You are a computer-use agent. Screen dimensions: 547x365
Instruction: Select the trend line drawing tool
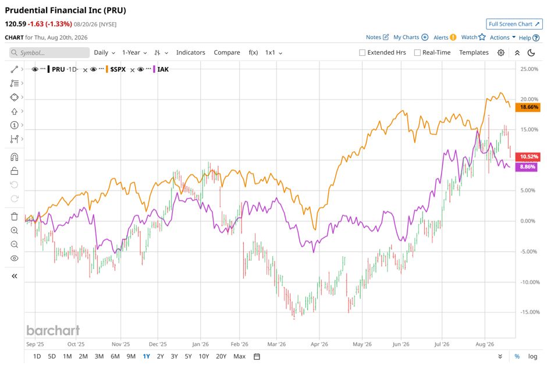pyautogui.click(x=15, y=69)
